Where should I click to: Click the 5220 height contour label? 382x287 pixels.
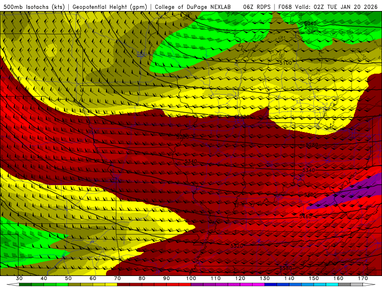point(243,117)
